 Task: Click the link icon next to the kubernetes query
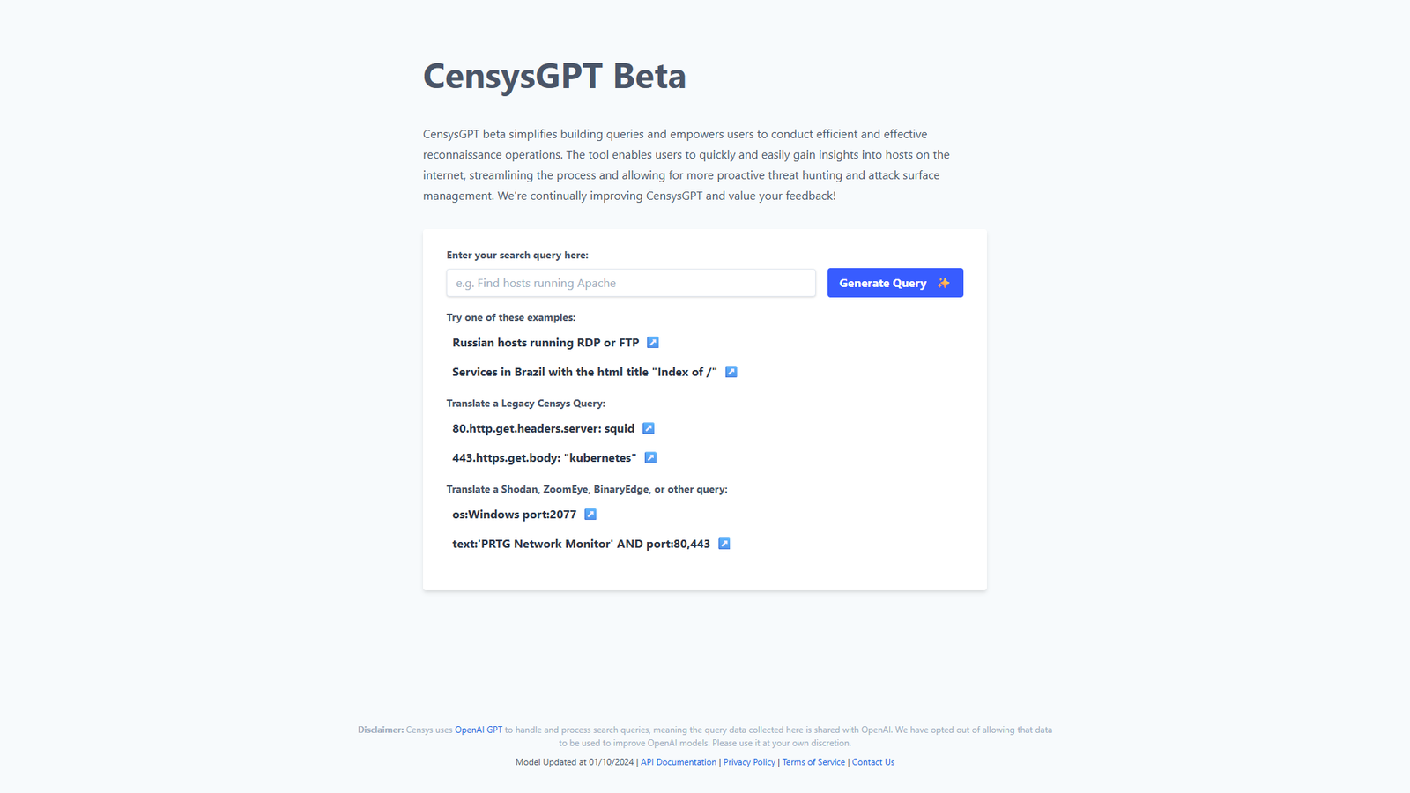coord(650,457)
